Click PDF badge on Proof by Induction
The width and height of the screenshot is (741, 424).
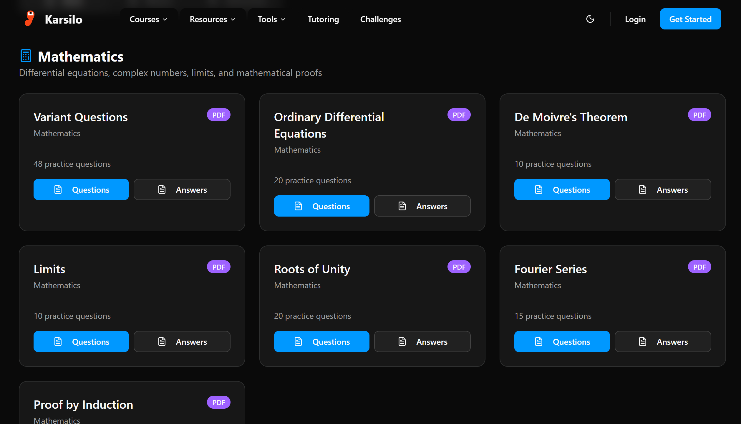(x=218, y=402)
